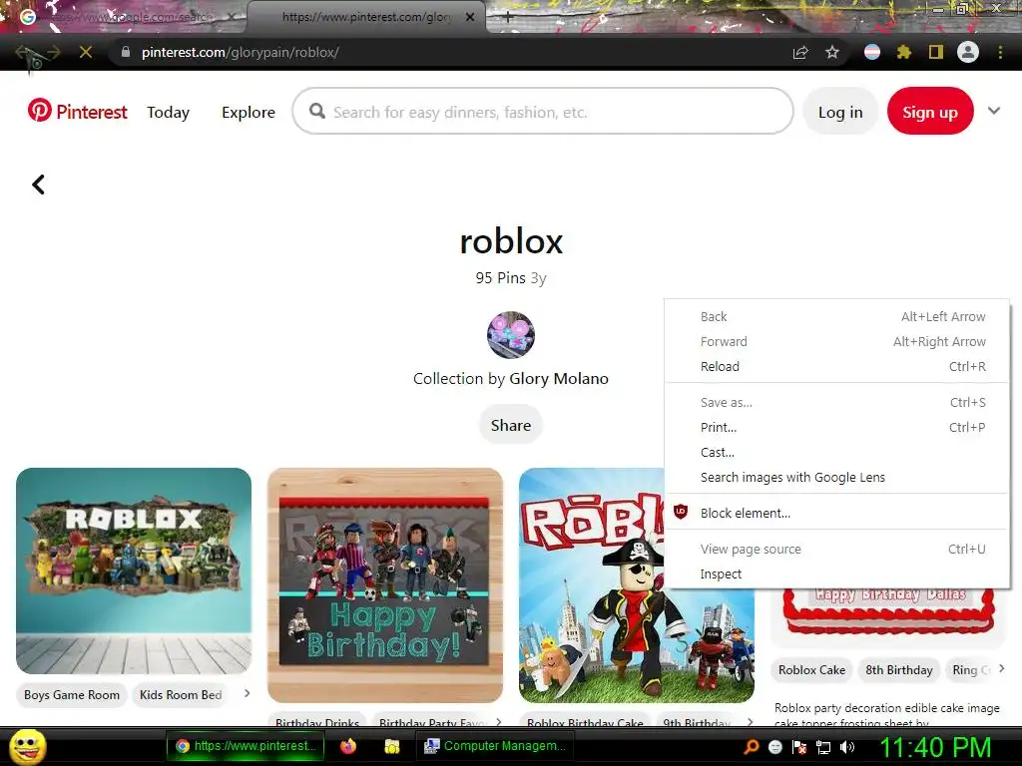Screen dimensions: 1022x766
Task: Click the Pinterest logo icon
Action: [40, 111]
